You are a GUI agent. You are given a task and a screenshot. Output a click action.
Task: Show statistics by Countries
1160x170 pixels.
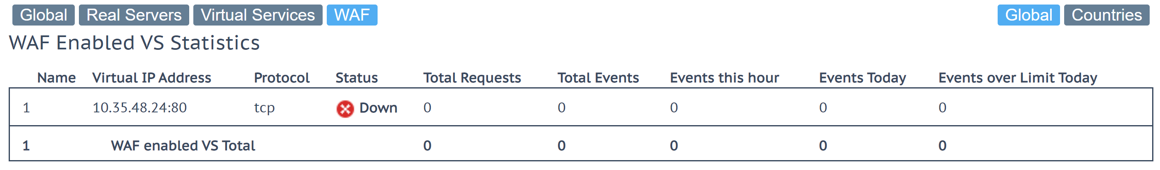point(1106,15)
